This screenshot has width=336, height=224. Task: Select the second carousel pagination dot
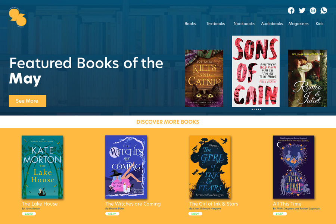254,109
